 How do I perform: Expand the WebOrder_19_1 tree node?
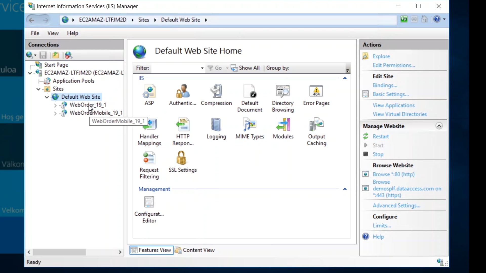(x=55, y=105)
